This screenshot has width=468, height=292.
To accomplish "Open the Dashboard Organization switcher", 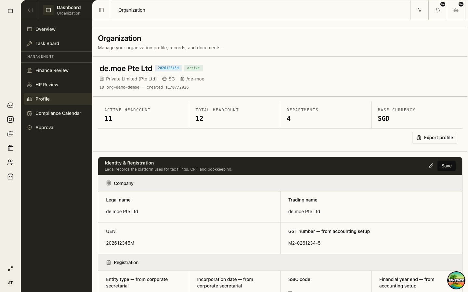I will coord(65,10).
